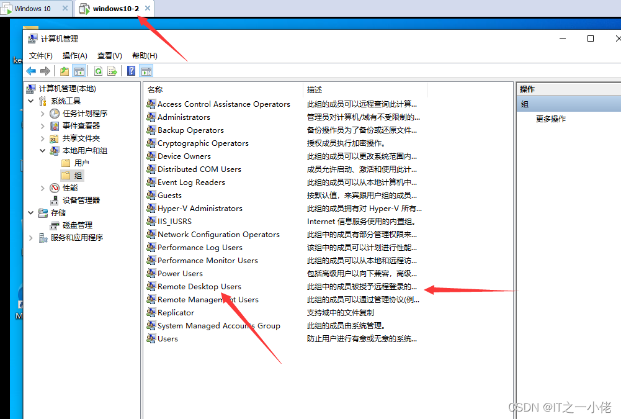This screenshot has width=621, height=419.
Task: Select Performance Monitor Users group
Action: click(208, 261)
